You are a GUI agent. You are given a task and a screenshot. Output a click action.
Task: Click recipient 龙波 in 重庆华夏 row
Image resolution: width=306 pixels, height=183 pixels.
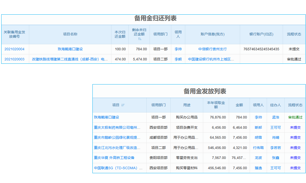[258, 158]
